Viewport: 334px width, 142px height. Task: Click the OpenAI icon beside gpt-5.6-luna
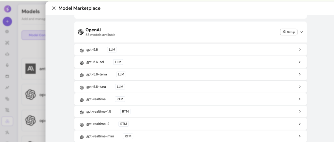[x=82, y=87]
